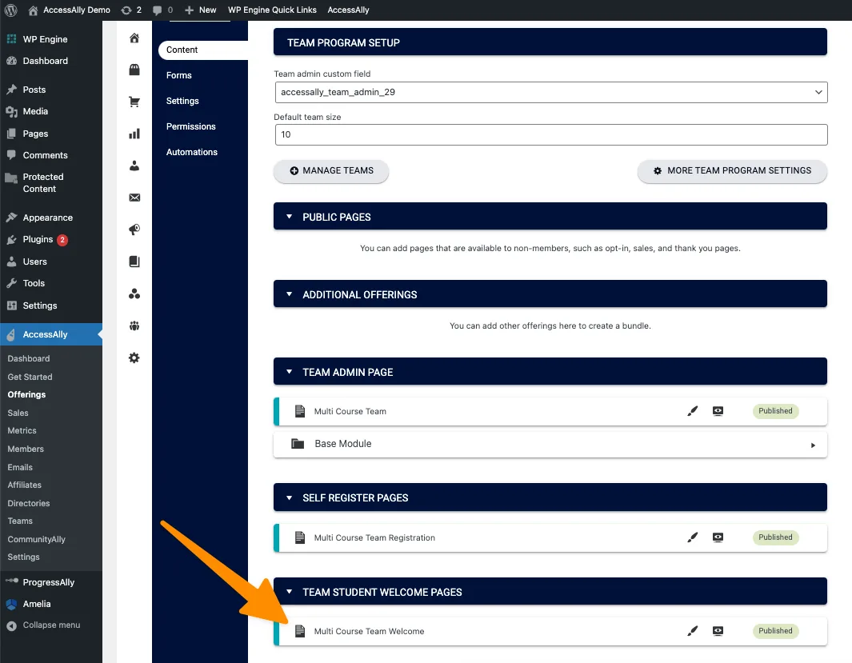Click the Default team size input field

pyautogui.click(x=550, y=134)
